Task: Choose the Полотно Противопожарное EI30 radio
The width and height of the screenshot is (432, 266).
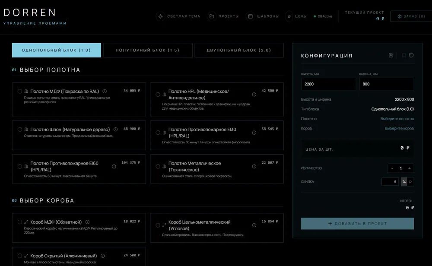Action: coord(158,133)
